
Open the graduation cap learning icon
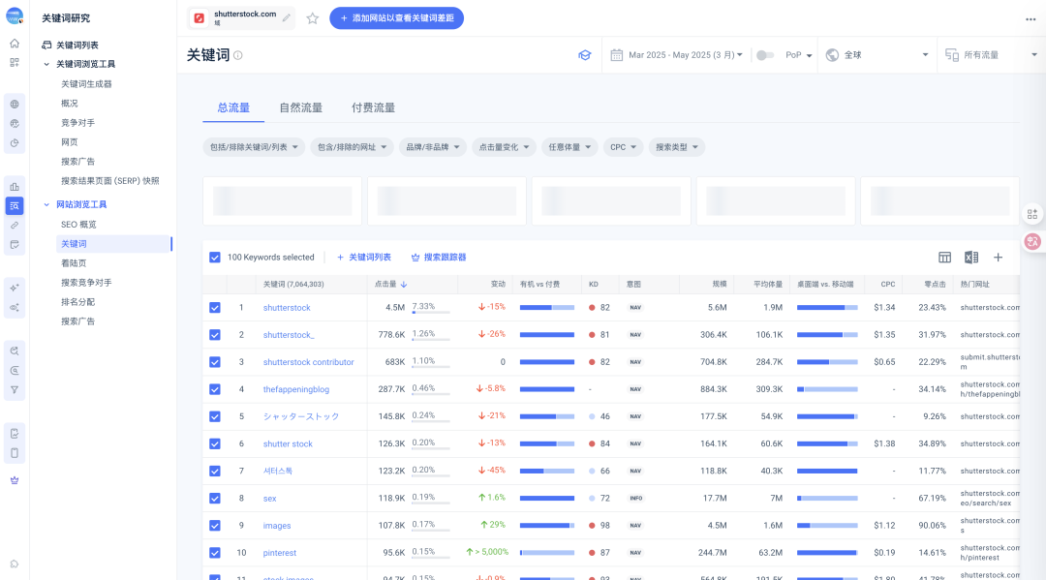584,55
